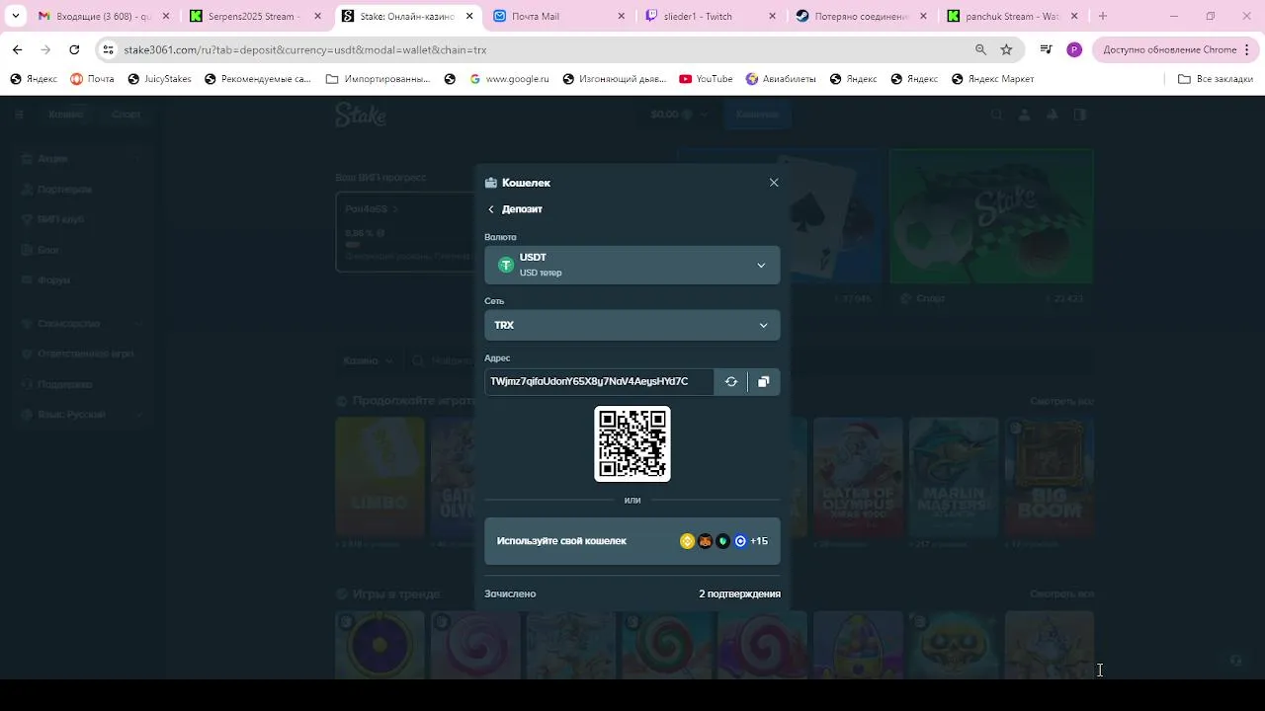1265x711 pixels.
Task: Go back from Депозит screen
Action: click(x=491, y=209)
